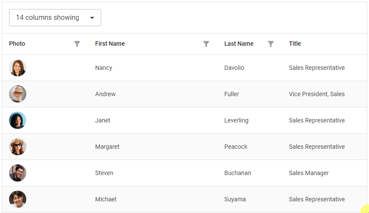Image resolution: width=369 pixels, height=213 pixels.
Task: Sort by the Last Name column header
Action: point(239,44)
